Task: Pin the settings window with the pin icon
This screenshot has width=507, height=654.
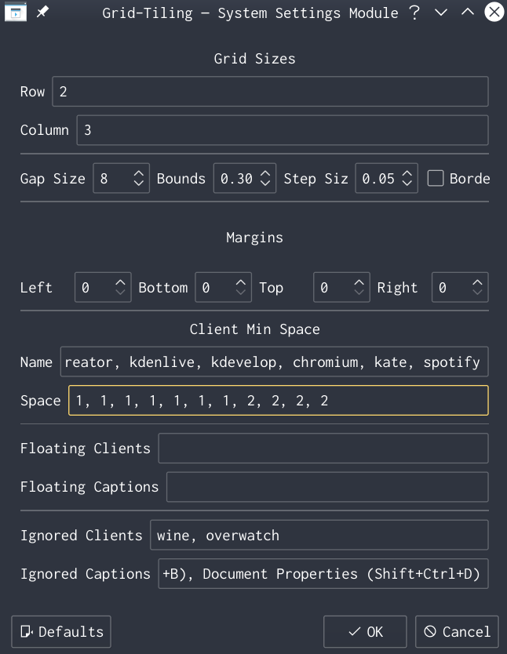Action: click(42, 12)
